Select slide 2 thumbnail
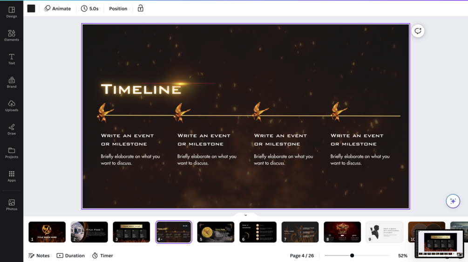 [x=89, y=232]
